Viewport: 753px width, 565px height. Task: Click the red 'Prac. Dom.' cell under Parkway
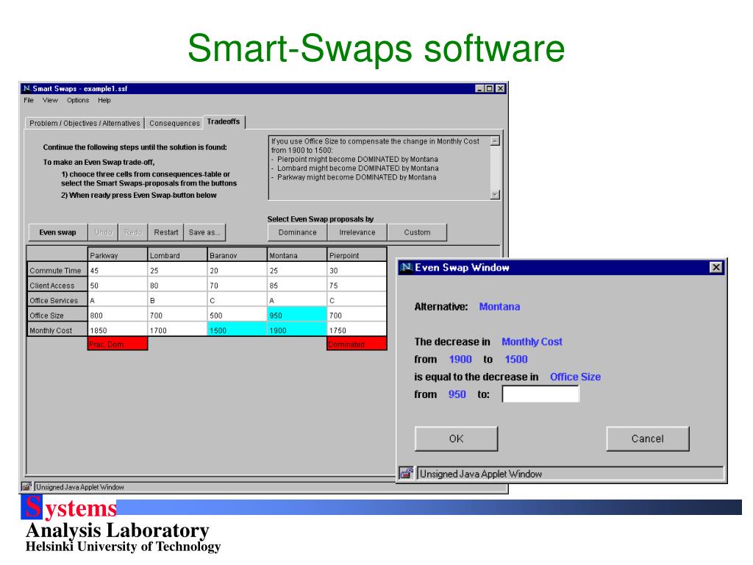[x=118, y=344]
